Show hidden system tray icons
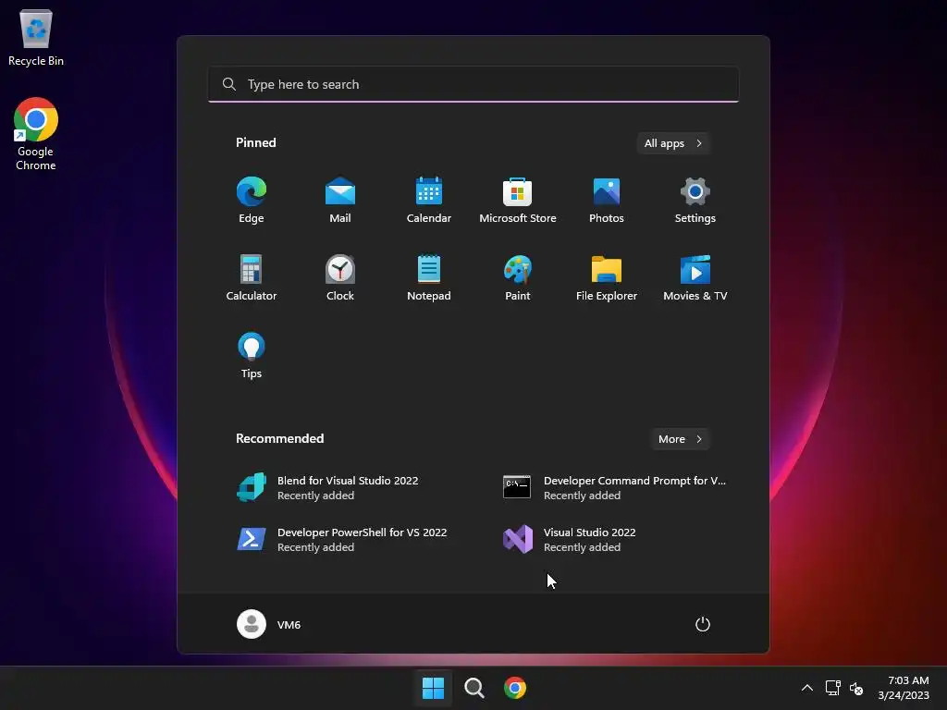Viewport: 947px width, 710px height. (806, 688)
